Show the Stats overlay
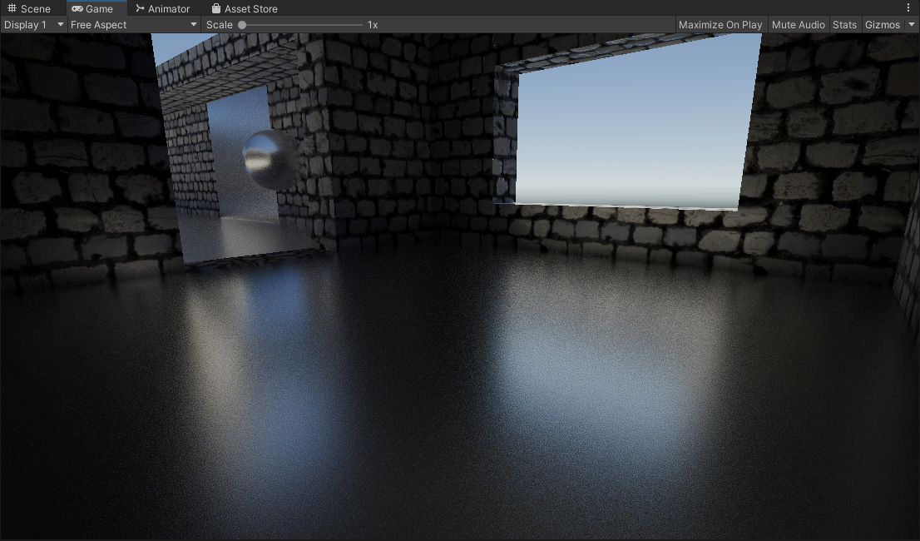 [x=844, y=25]
